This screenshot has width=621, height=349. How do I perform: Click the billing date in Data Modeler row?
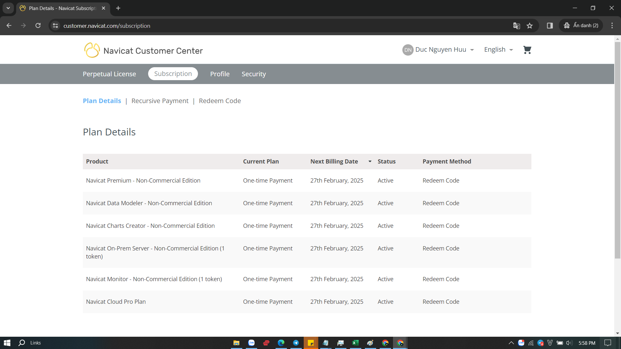pos(337,203)
